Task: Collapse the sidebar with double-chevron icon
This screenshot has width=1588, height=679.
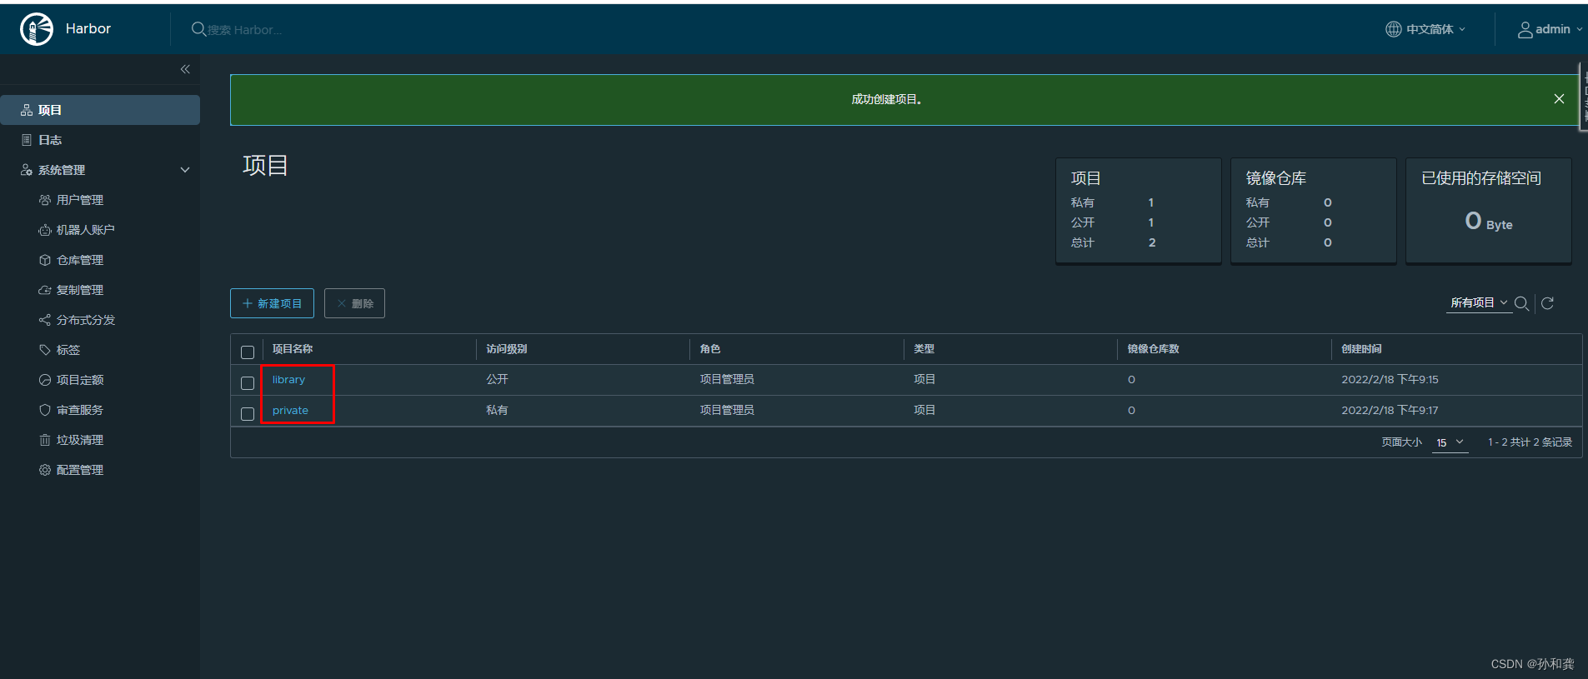Action: point(185,69)
